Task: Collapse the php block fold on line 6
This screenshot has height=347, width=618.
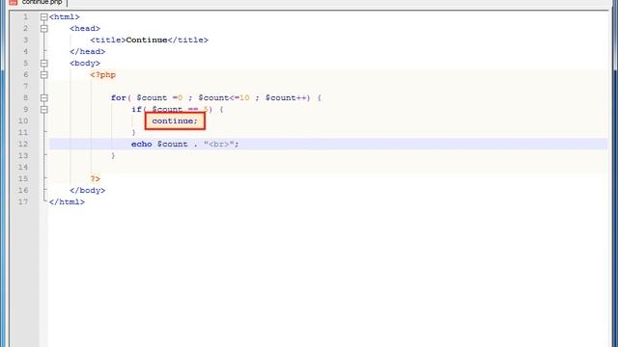Action: (x=44, y=75)
